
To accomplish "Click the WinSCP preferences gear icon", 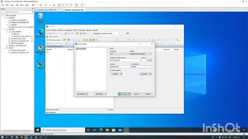I will tap(77, 34).
